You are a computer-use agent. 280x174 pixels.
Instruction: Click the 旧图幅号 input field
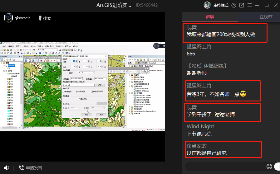pyautogui.click(x=76, y=78)
